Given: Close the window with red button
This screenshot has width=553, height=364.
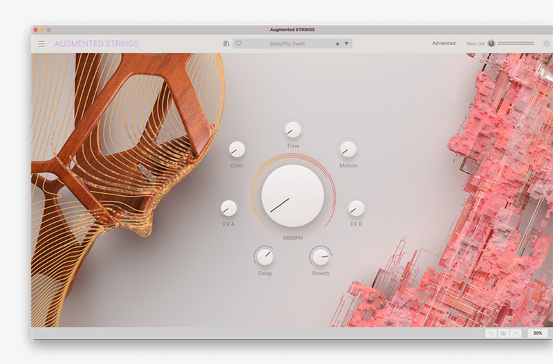Looking at the screenshot, I should click(36, 30).
